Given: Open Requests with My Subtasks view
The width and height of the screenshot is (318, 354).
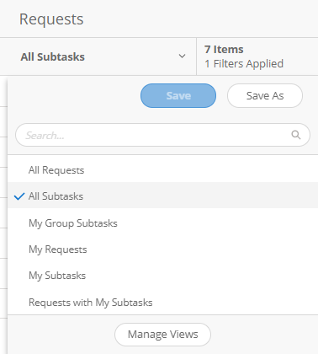Looking at the screenshot, I should pos(162,303).
